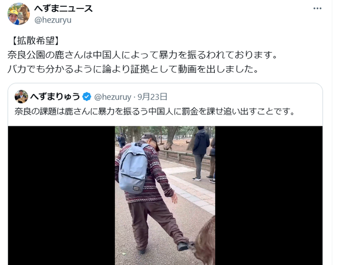Image resolution: width=339 pixels, height=265 pixels.
Task: Click the 【拡散希望】 heading text
Action: click(34, 41)
